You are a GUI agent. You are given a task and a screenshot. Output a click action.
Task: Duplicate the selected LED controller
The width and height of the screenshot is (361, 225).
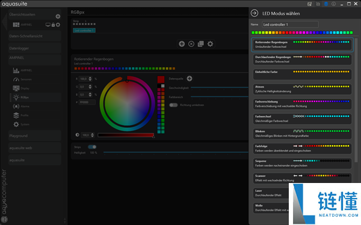pyautogui.click(x=200, y=44)
